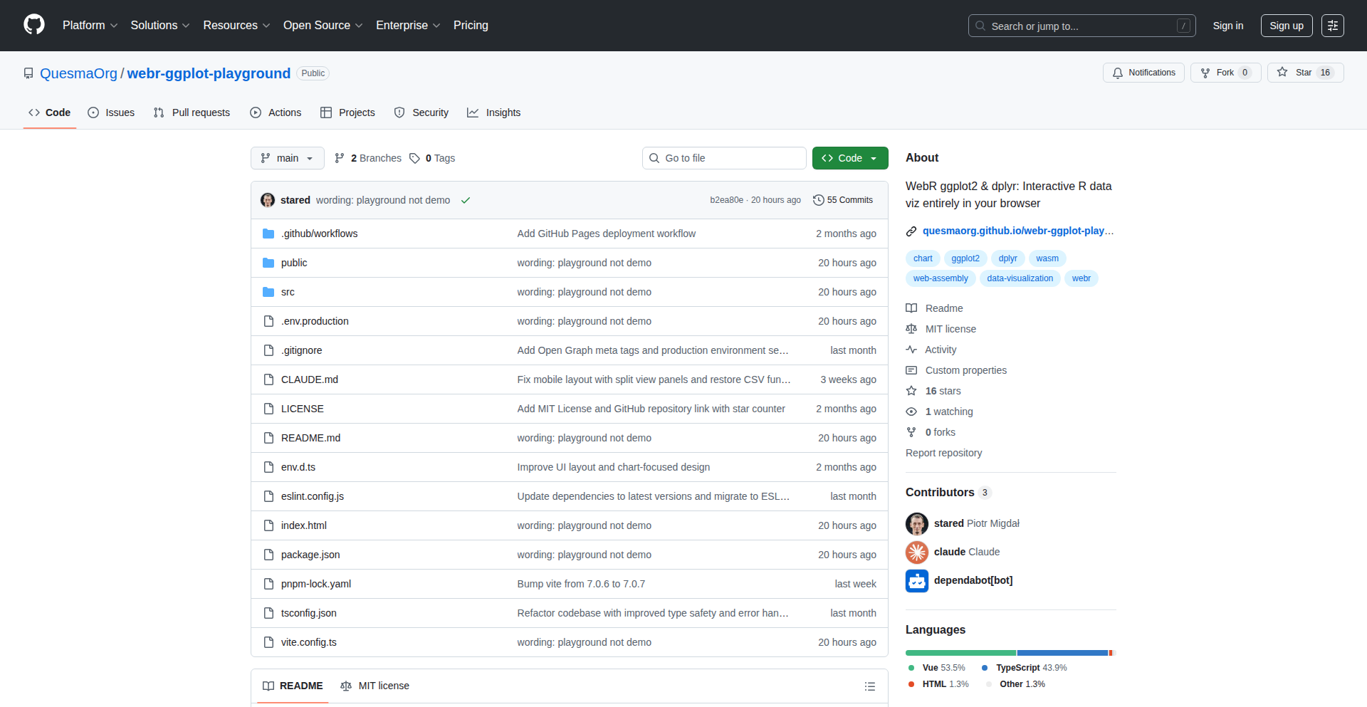Image resolution: width=1367 pixels, height=707 pixels.
Task: Open the green Code dropdown button
Action: pyautogui.click(x=850, y=158)
